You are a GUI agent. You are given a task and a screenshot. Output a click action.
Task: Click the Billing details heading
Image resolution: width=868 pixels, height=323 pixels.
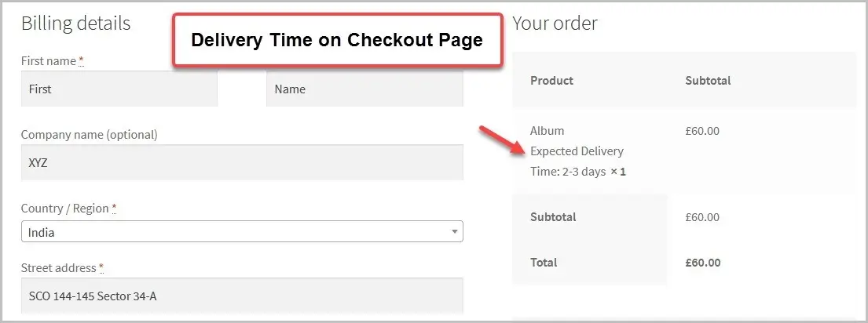click(x=76, y=24)
